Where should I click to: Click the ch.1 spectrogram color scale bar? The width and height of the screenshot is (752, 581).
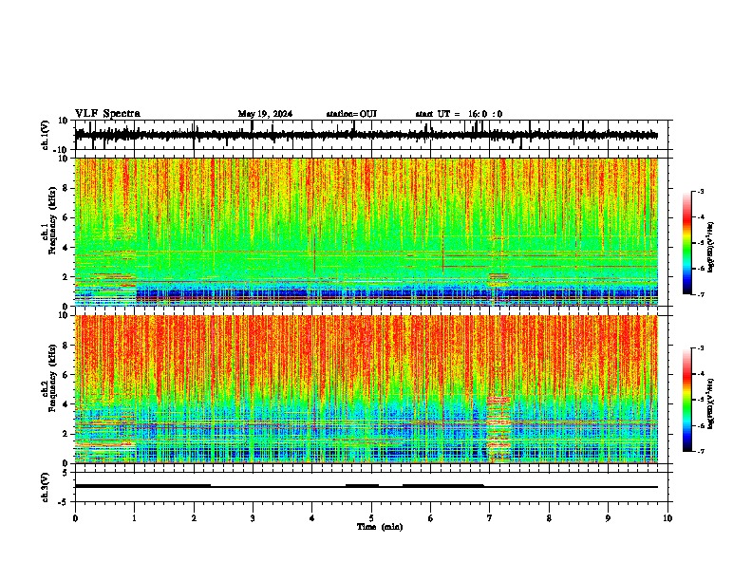[687, 243]
